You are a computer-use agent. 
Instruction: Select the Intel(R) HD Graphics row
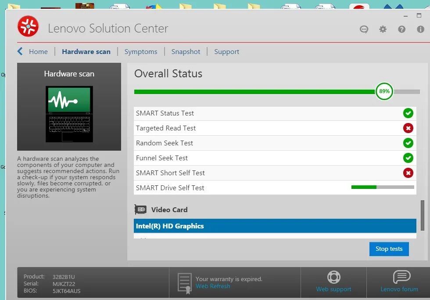pyautogui.click(x=275, y=226)
